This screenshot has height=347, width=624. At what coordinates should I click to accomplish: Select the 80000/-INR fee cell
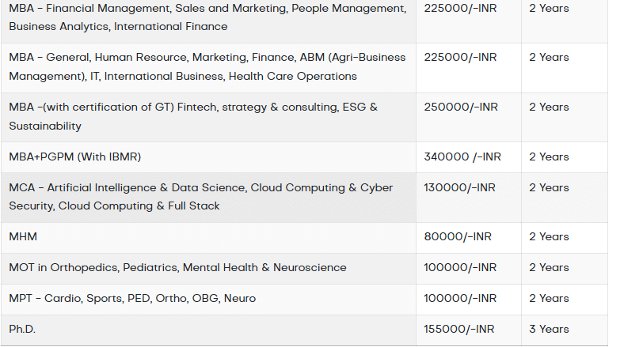pos(457,236)
